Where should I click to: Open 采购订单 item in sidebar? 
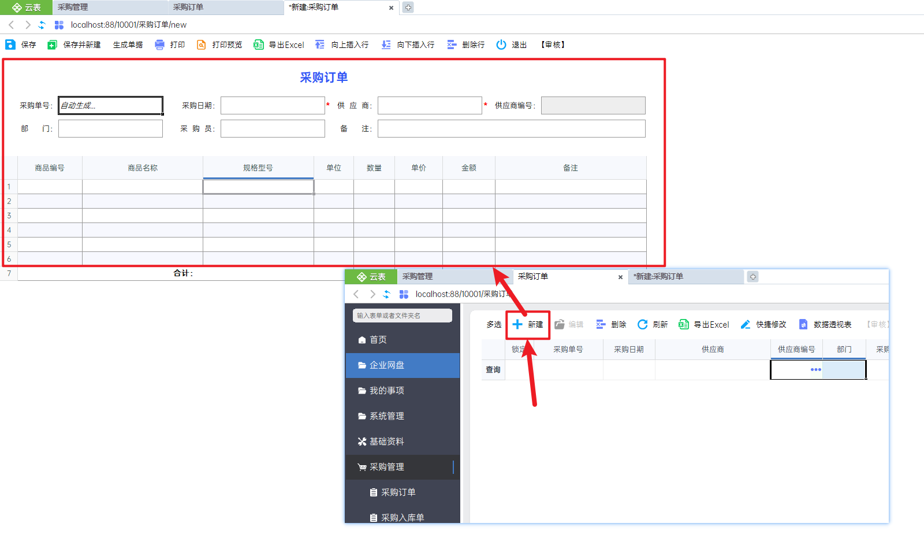coord(403,492)
